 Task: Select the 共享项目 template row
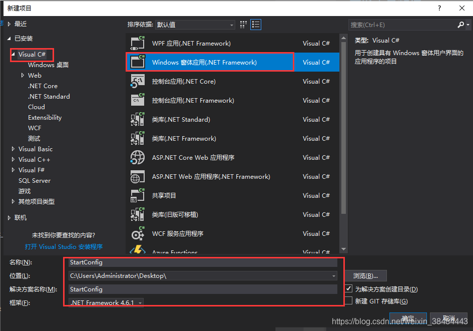coord(233,195)
